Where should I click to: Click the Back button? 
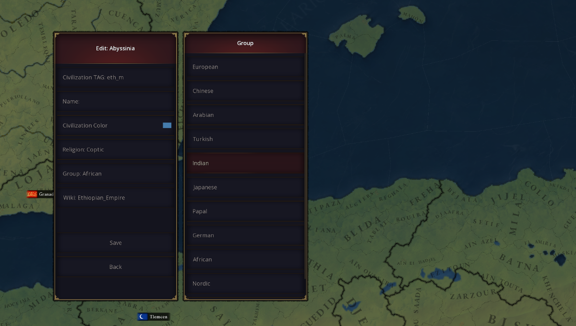tap(116, 267)
